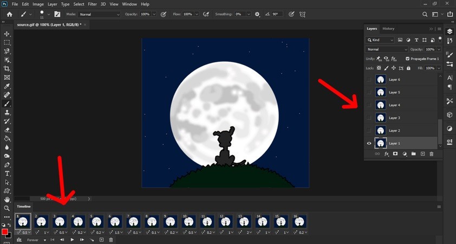Select the Type tool in toolbar
Image resolution: width=456 pixels, height=244 pixels.
pos(7,174)
